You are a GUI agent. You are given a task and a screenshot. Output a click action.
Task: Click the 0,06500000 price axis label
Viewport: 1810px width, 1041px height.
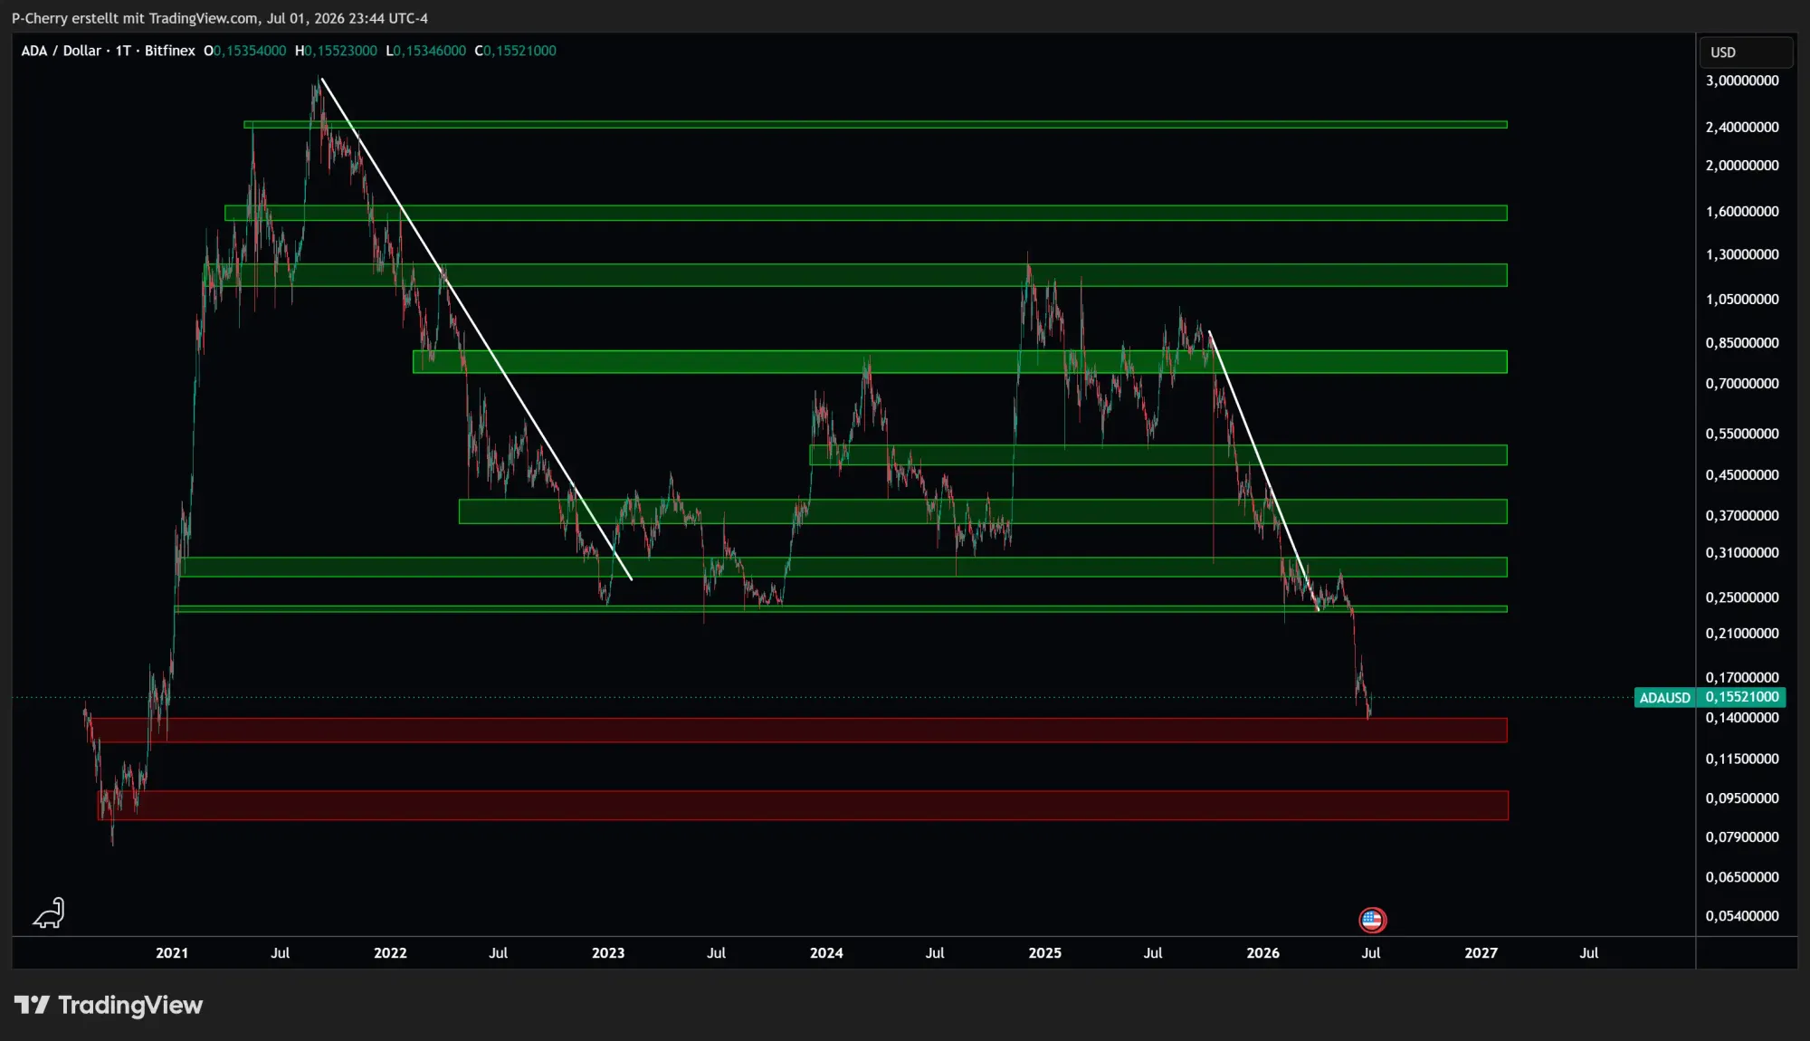[1742, 877]
